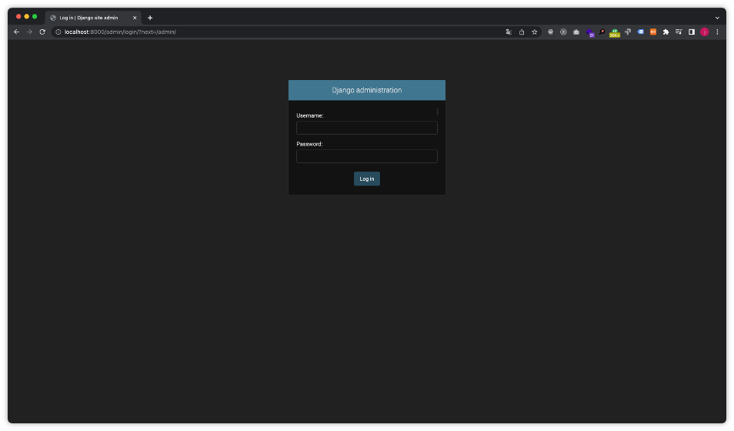Focus the Password input field
The height and width of the screenshot is (431, 734).
[366, 156]
